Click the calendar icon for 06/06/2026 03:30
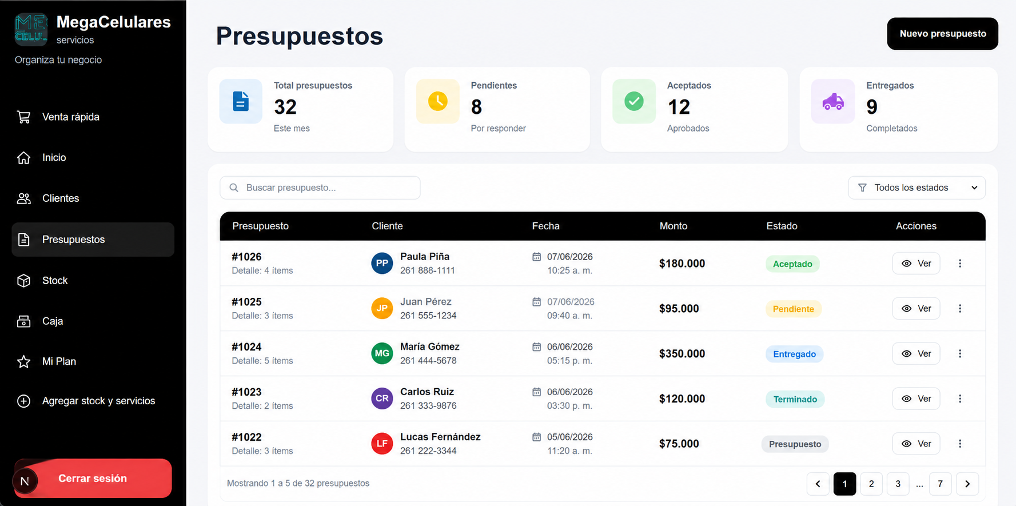The image size is (1016, 506). [536, 392]
